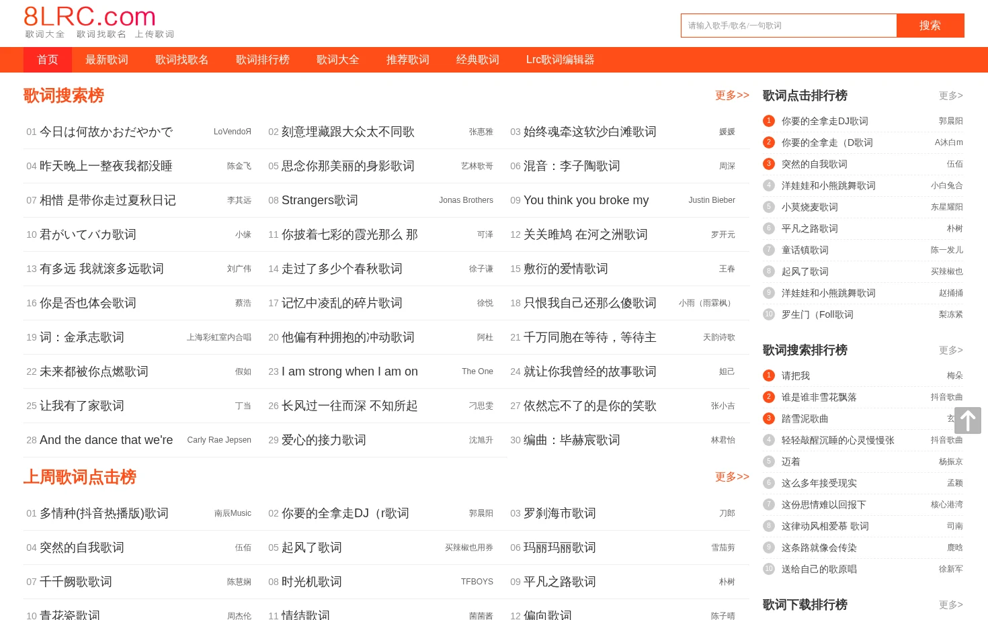Open 玛丽玛丽歌词 entry

coord(560,547)
